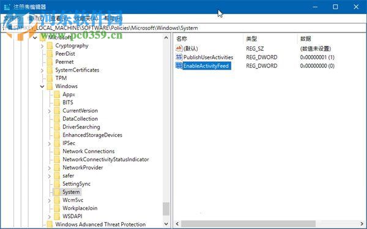Click the PeerDist folder icon
Screen dimensions: 367x229
(50, 54)
